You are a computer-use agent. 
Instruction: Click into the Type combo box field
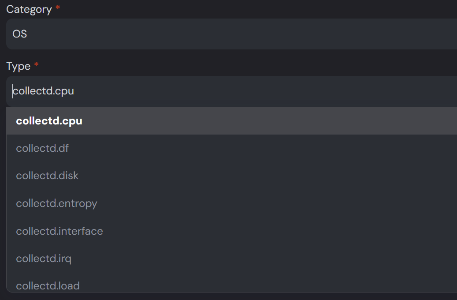pos(232,91)
